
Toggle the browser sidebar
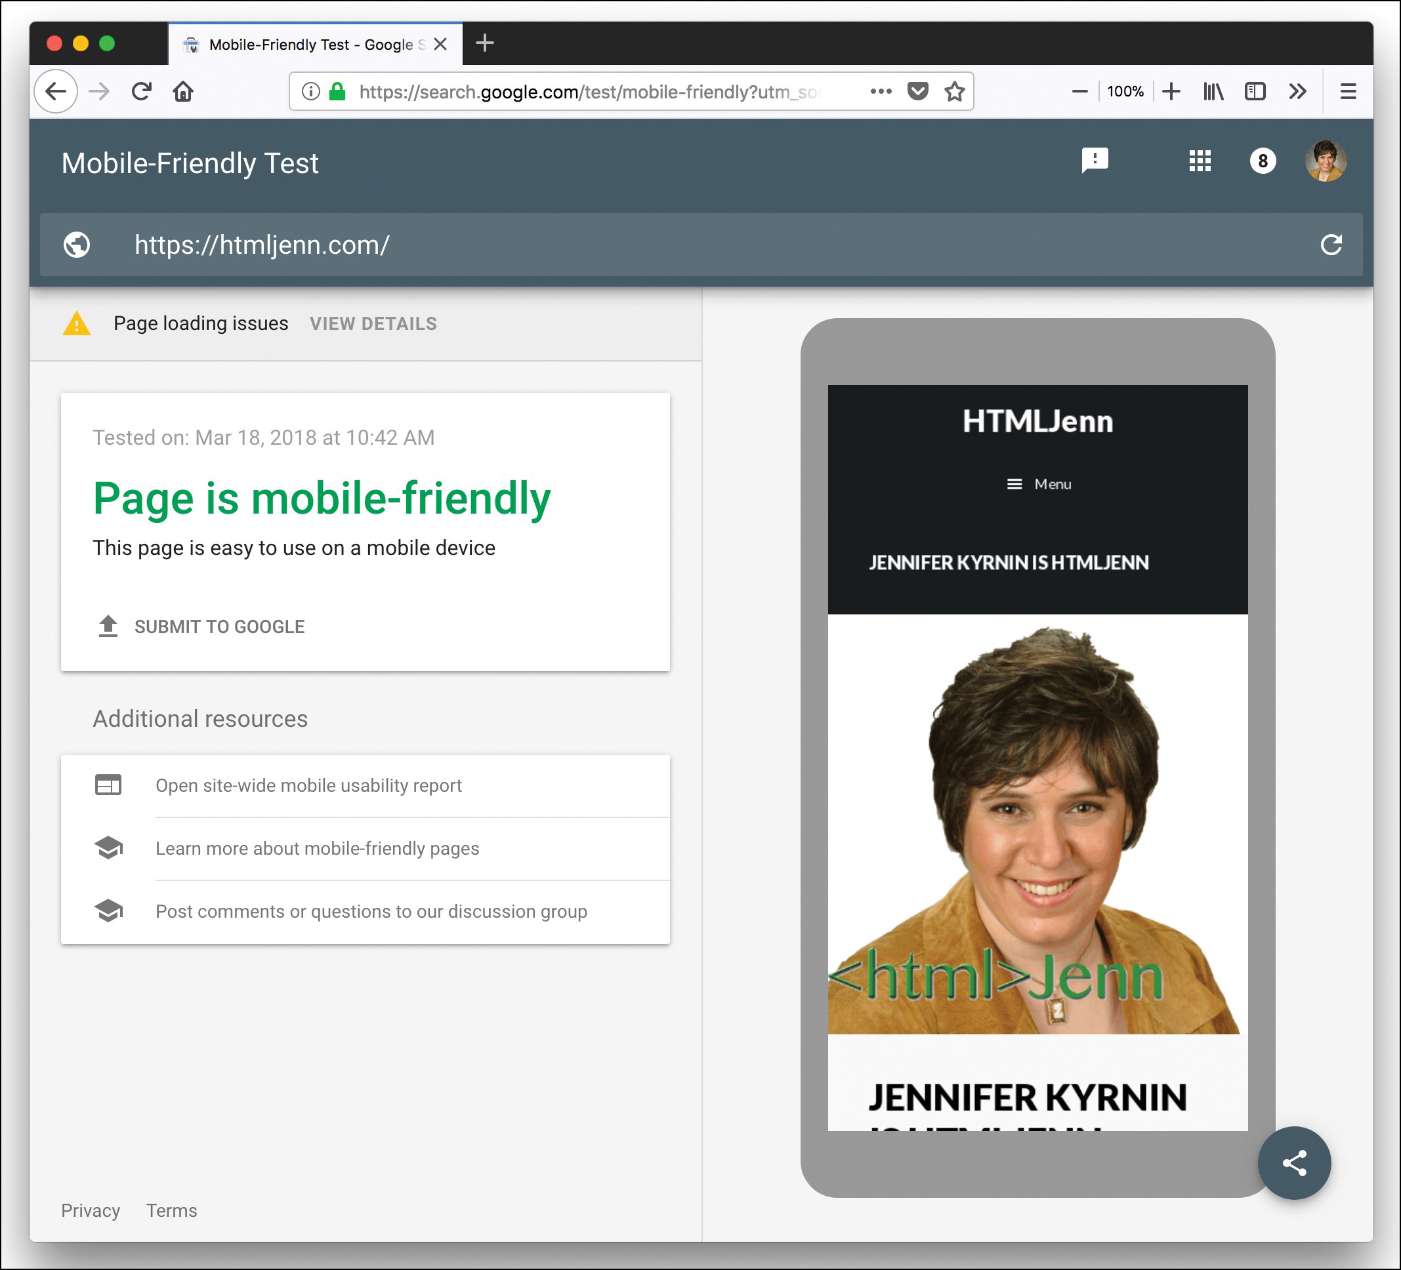coord(1255,91)
